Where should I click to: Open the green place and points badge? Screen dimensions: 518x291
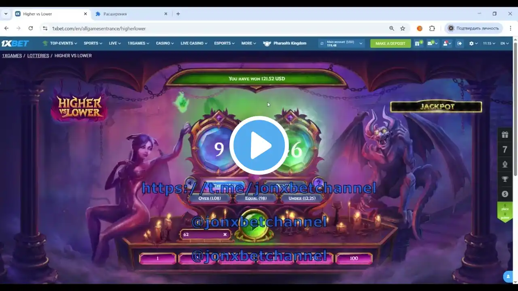(505, 212)
